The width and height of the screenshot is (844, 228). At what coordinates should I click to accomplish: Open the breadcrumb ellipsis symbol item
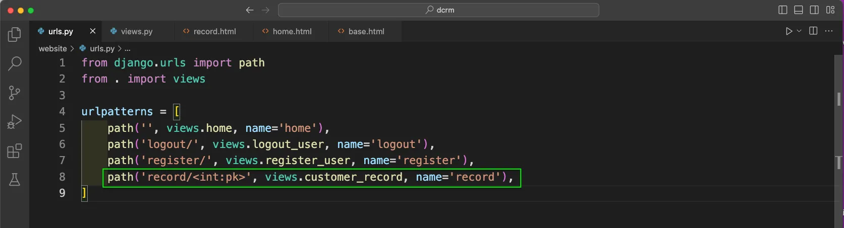pyautogui.click(x=128, y=48)
